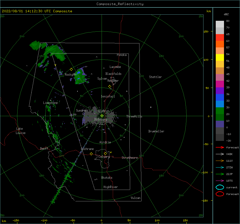The width and height of the screenshot is (240, 224).
Task: Click the Didsbury label
Action: [101, 119]
